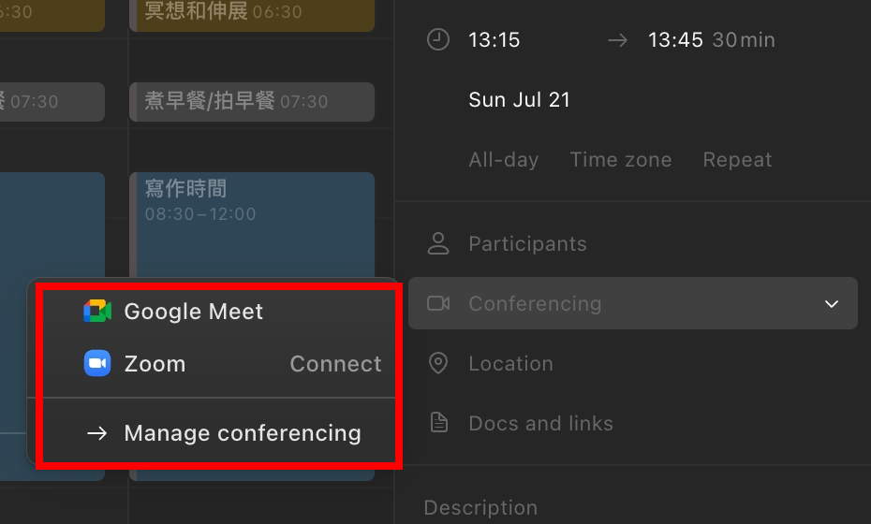The width and height of the screenshot is (871, 524).
Task: Click the Sun Jul 21 date
Action: click(x=520, y=100)
